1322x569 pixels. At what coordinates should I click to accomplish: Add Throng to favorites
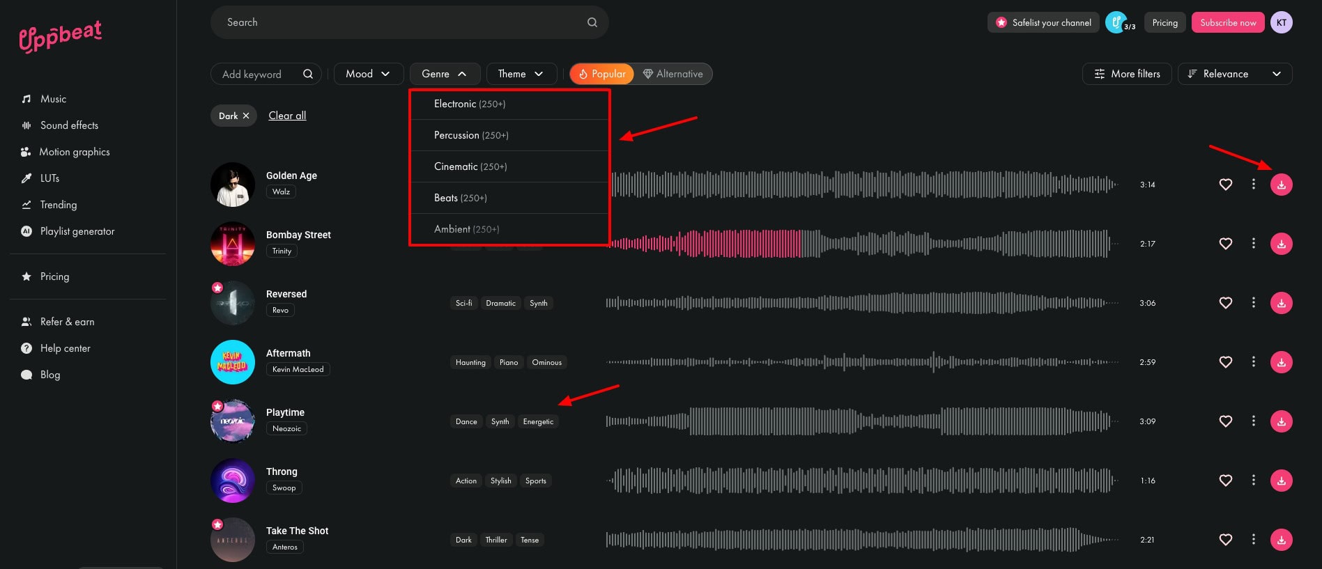point(1225,481)
